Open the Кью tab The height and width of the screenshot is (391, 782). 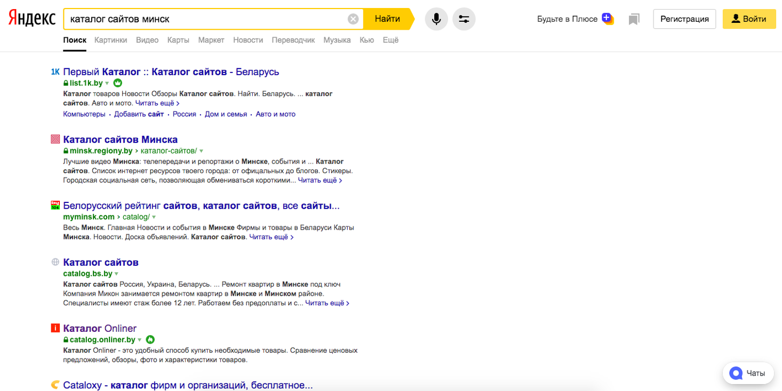[366, 40]
